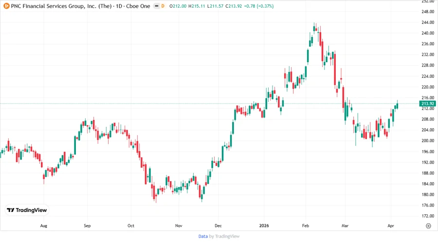Click the TradingView text in the footer
The width and height of the screenshot is (438, 242).
coord(227,237)
